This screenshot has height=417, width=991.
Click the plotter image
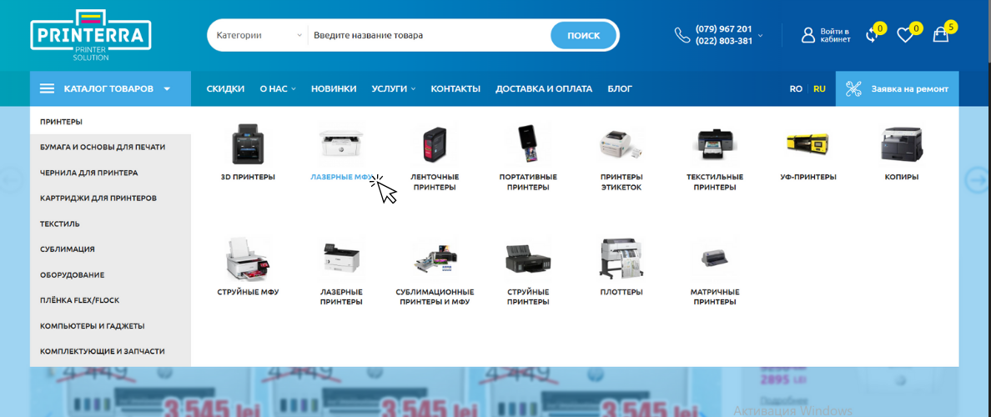[x=621, y=259]
